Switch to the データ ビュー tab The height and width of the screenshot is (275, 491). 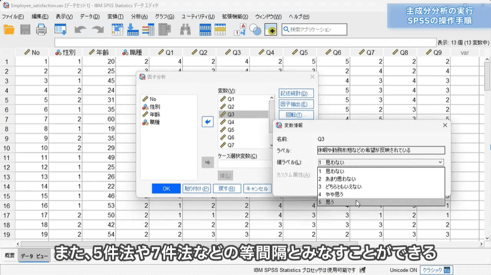click(x=35, y=256)
